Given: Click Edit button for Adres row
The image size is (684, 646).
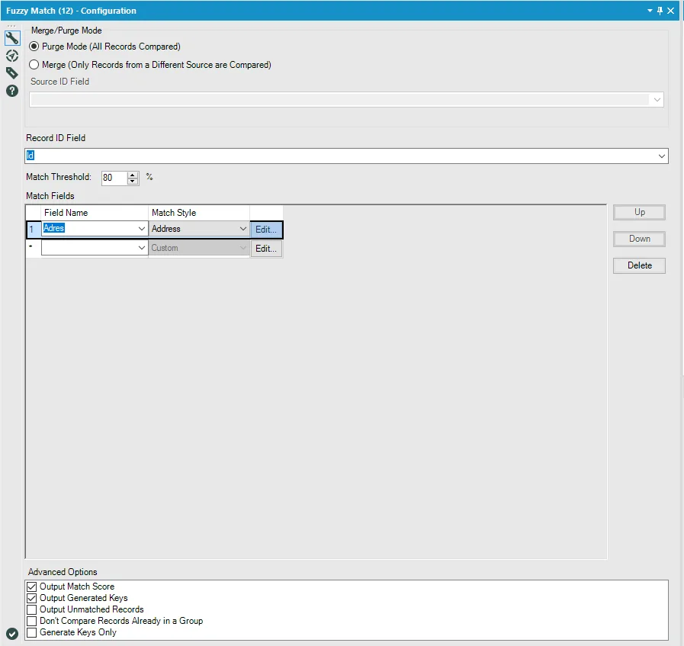Looking at the screenshot, I should pos(266,230).
